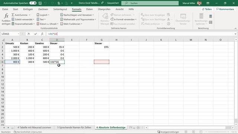Screen dimensions: 238x134
Task: Select row 6 header
Action: [x=2, y=62]
